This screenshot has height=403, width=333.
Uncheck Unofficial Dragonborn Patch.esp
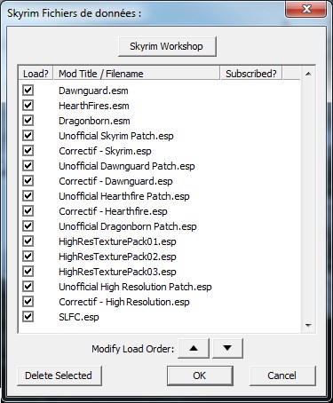coord(28,226)
